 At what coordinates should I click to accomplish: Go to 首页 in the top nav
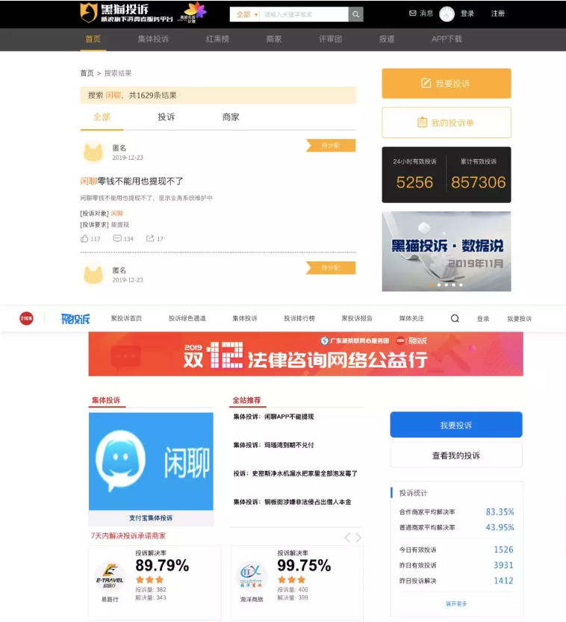(93, 39)
